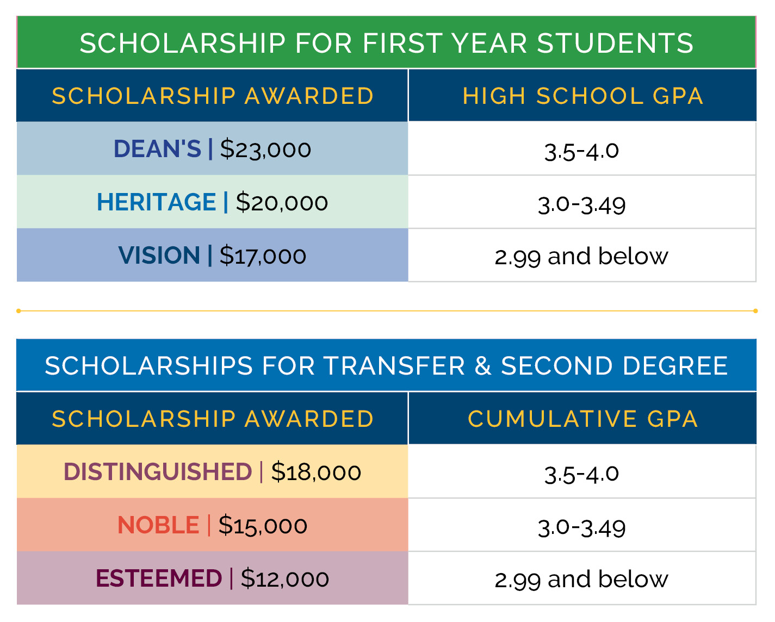Viewport: 775px width, 622px height.
Task: Select the Esteemed $12,000 scholarship cell
Action: click(x=212, y=579)
